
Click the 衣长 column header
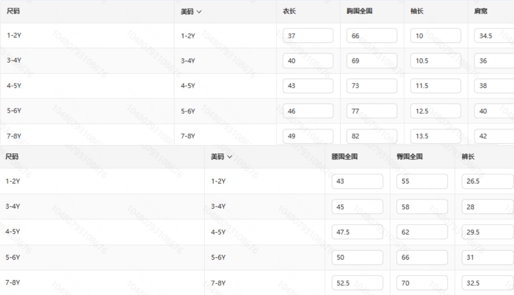pos(289,11)
